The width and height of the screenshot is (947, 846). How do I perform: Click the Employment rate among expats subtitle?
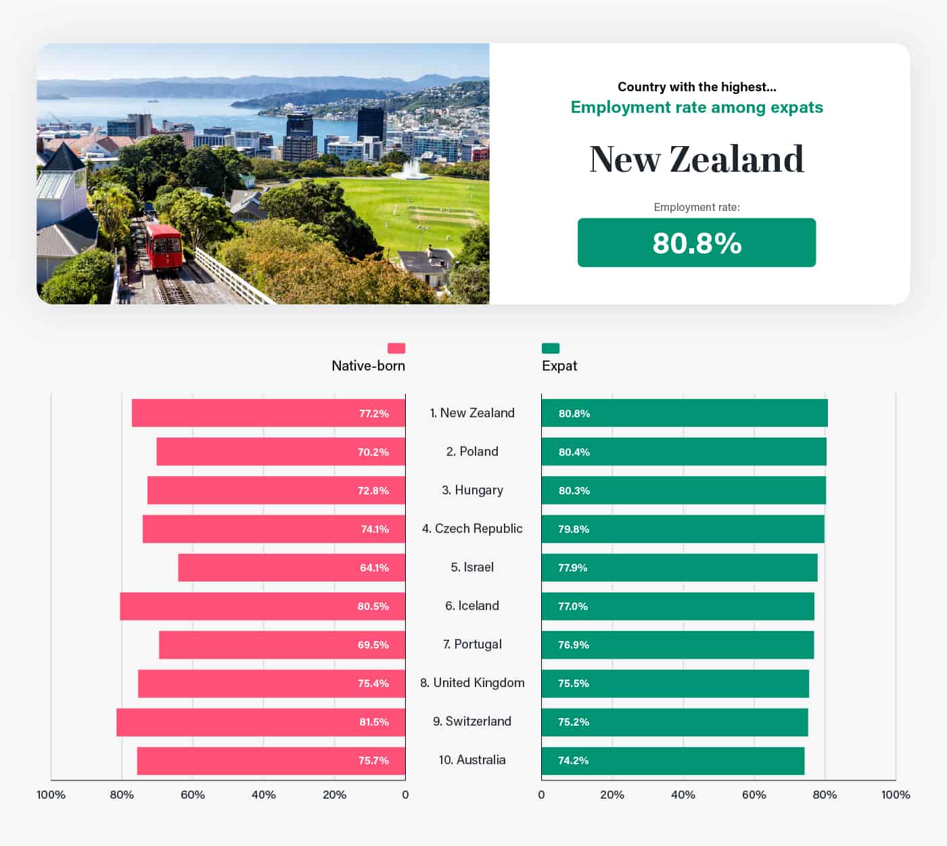pos(697,108)
